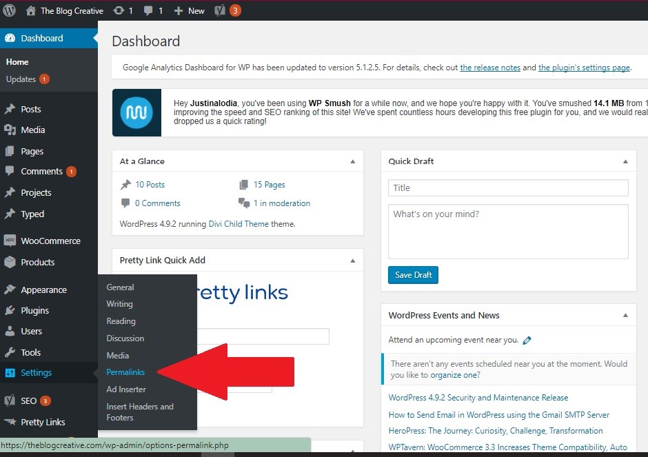Viewport: 648px width, 457px height.
Task: Open the updates icon in the admin bar
Action: (x=119, y=11)
